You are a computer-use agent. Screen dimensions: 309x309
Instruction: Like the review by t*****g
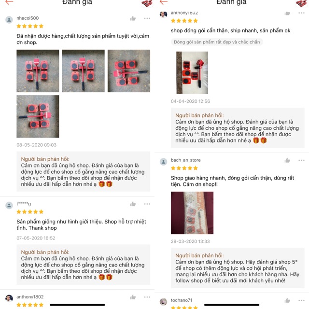pyautogui.click(x=133, y=204)
